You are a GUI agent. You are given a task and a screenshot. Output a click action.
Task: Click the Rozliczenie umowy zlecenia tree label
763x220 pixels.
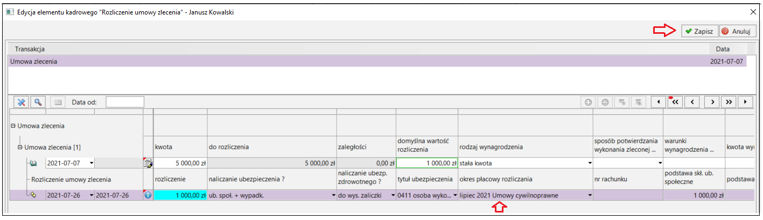[71, 180]
